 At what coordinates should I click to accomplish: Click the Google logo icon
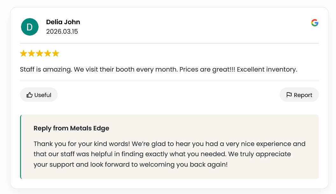pyautogui.click(x=315, y=23)
